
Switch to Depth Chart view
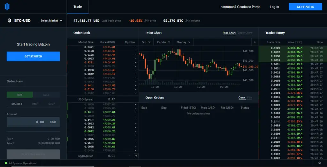pos(245,33)
